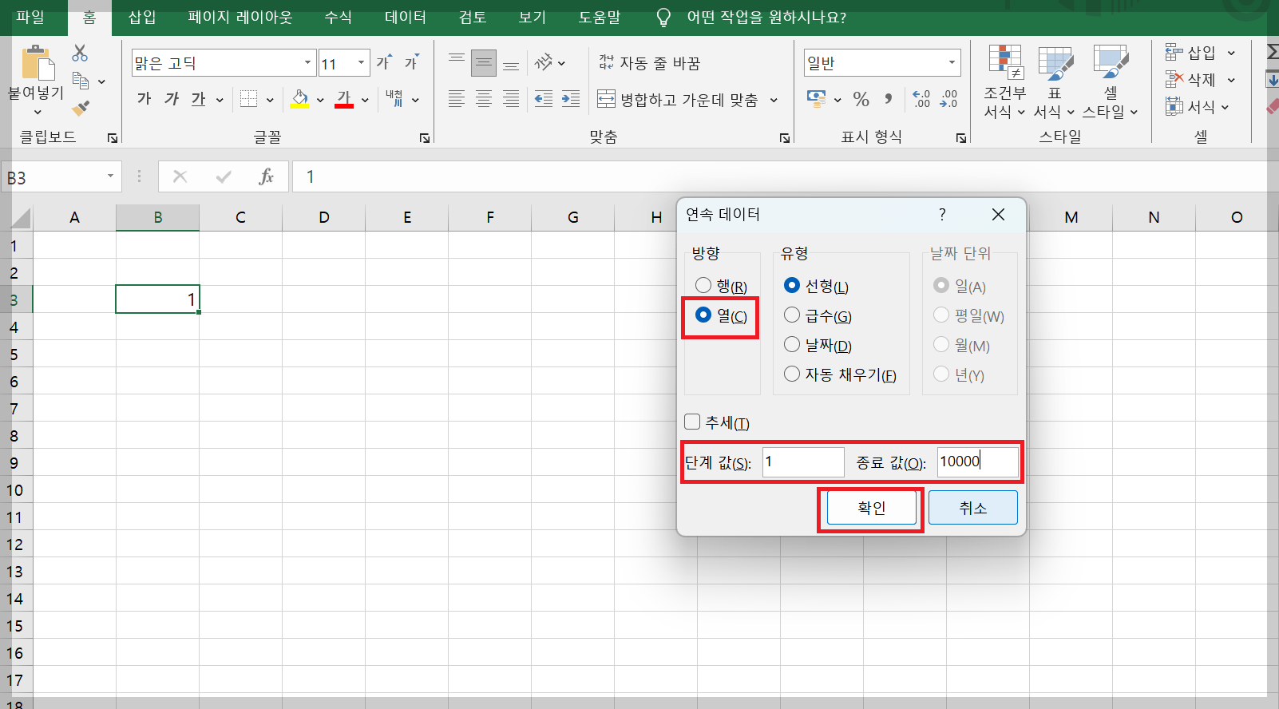Open the font name dropdown (맑은 고딕)
The height and width of the screenshot is (709, 1279).
pyautogui.click(x=308, y=62)
